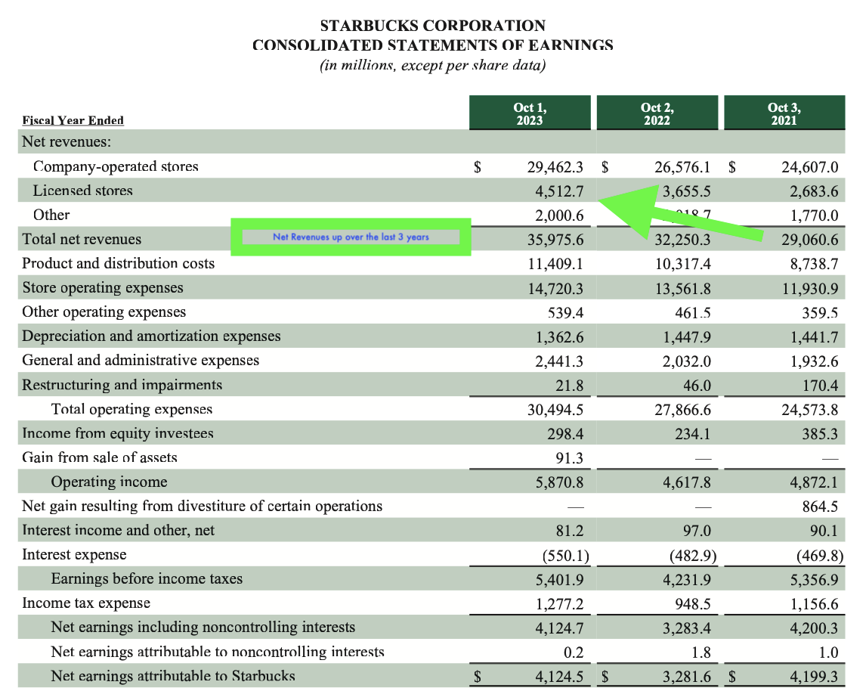Select the Oct 2, 2022 column header
866x688 pixels.
click(657, 112)
